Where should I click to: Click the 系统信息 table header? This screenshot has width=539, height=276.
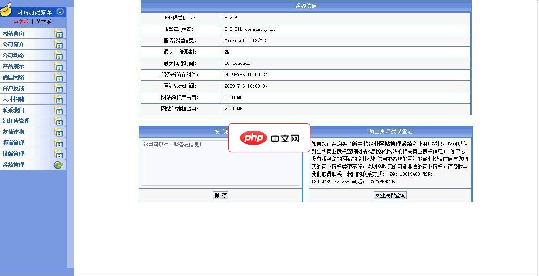(306, 6)
